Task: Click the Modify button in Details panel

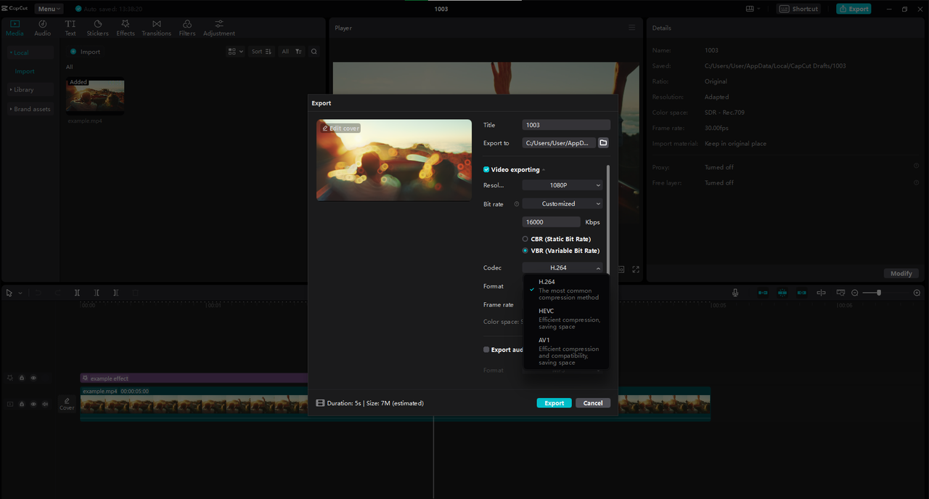Action: [x=901, y=273]
